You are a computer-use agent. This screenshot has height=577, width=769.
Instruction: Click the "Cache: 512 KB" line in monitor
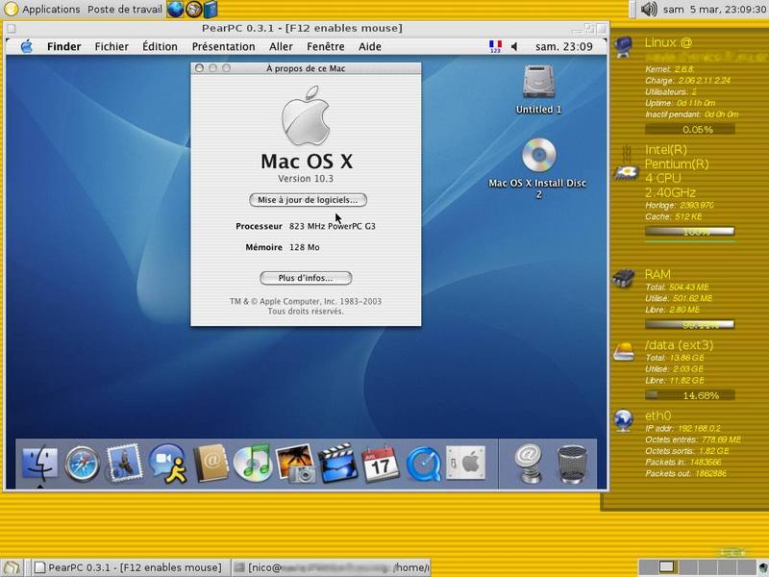click(x=674, y=216)
